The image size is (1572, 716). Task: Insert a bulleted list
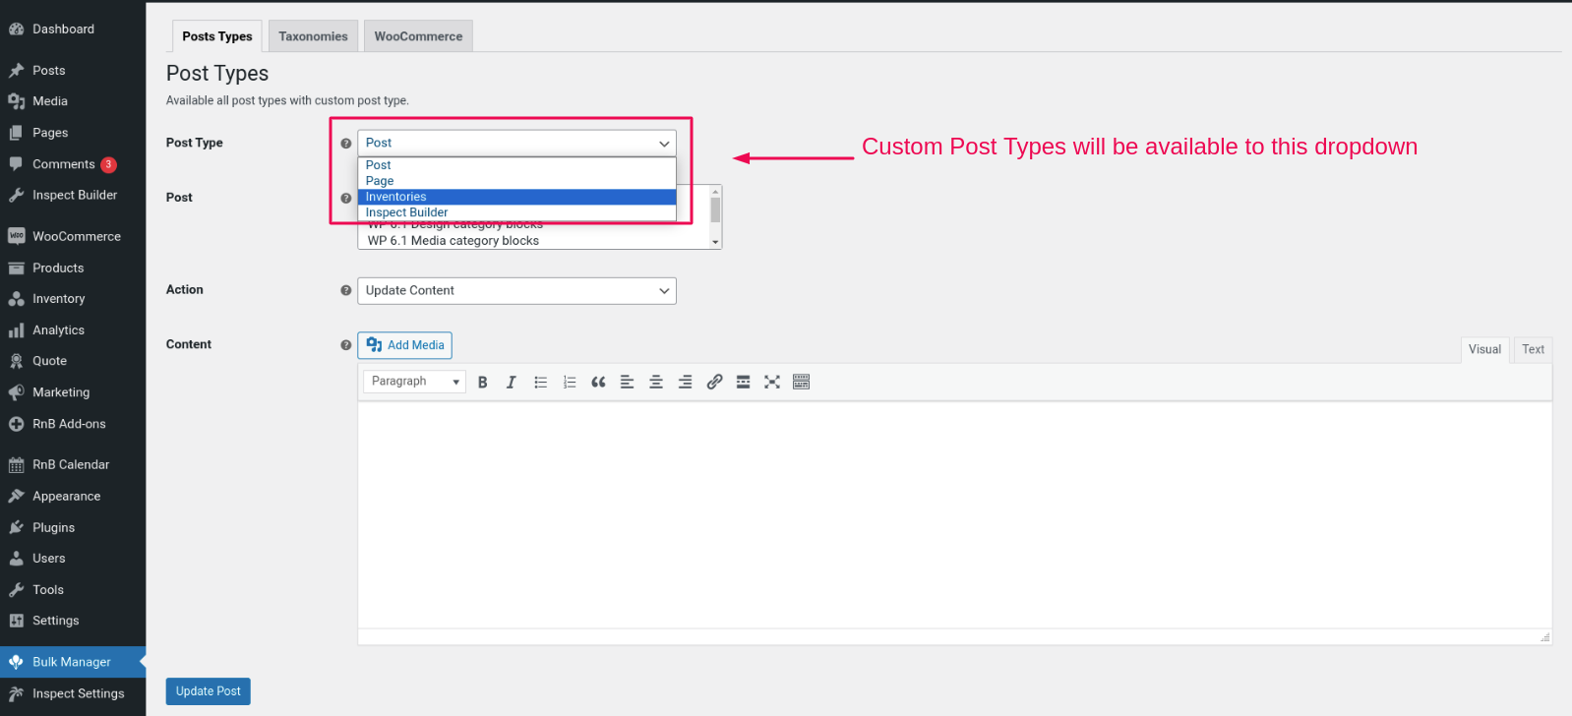tap(540, 383)
